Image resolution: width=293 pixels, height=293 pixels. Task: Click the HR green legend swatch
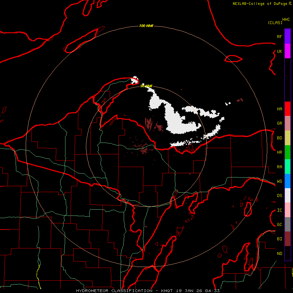click(287, 152)
